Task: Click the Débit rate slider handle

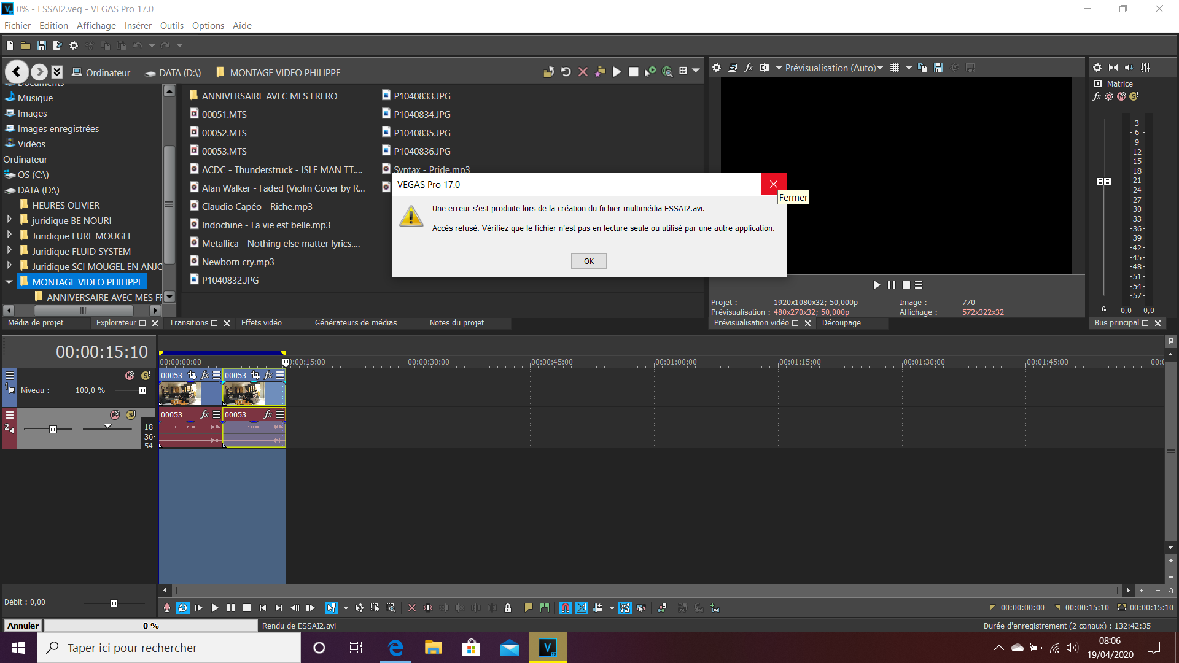Action: coord(114,603)
